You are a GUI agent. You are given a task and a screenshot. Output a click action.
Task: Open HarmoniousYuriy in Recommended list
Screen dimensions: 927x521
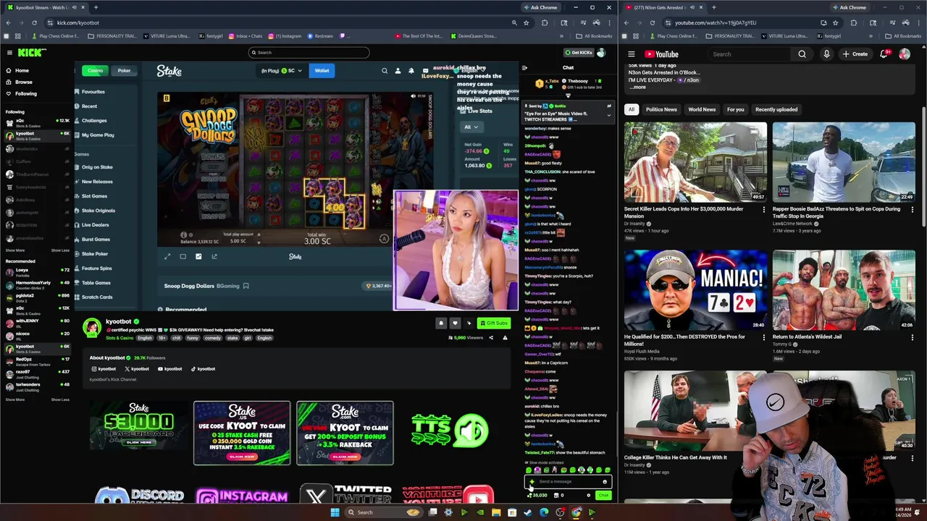click(36, 285)
